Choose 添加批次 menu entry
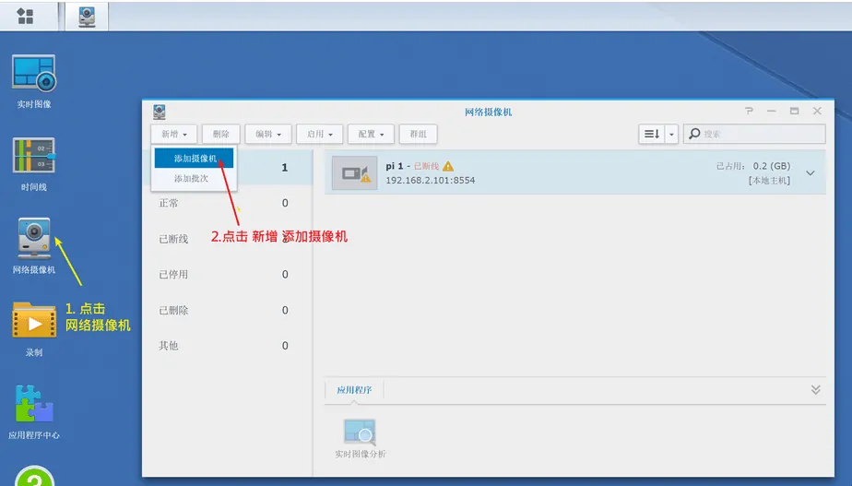 click(191, 178)
